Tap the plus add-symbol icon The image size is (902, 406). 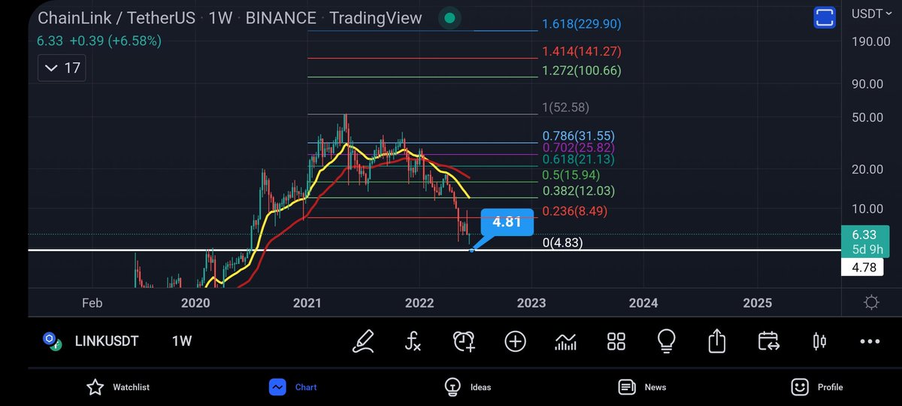[x=515, y=341]
